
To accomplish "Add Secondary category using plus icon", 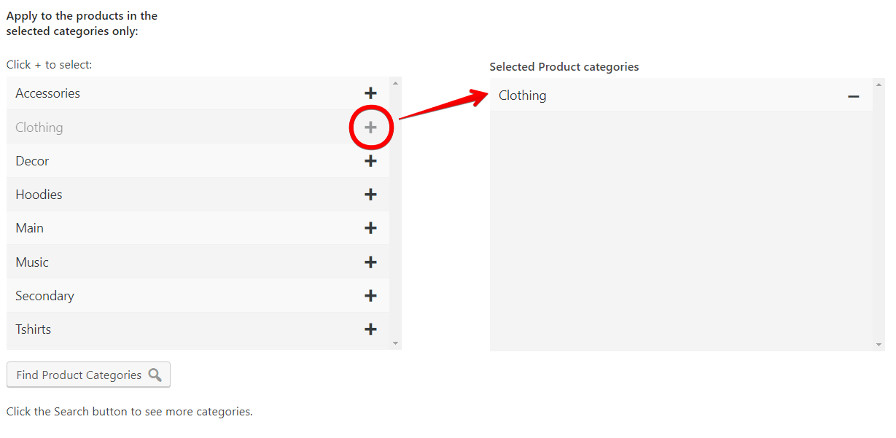I will pyautogui.click(x=370, y=295).
